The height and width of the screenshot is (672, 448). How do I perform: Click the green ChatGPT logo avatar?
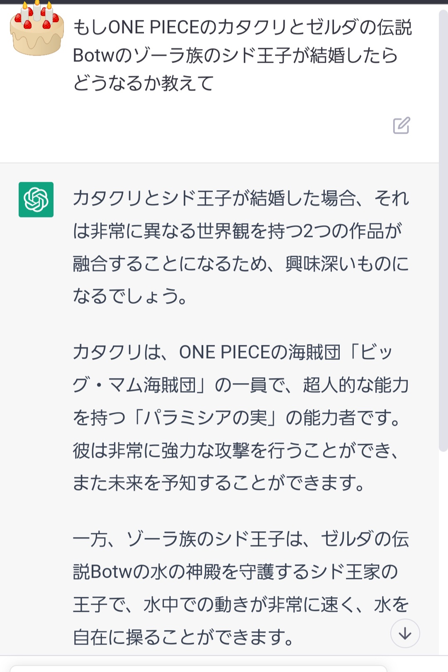pyautogui.click(x=36, y=200)
